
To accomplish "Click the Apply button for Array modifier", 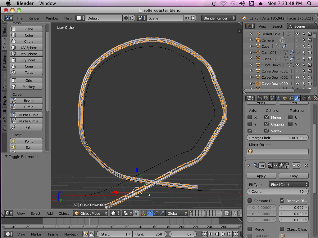I will [261, 176].
